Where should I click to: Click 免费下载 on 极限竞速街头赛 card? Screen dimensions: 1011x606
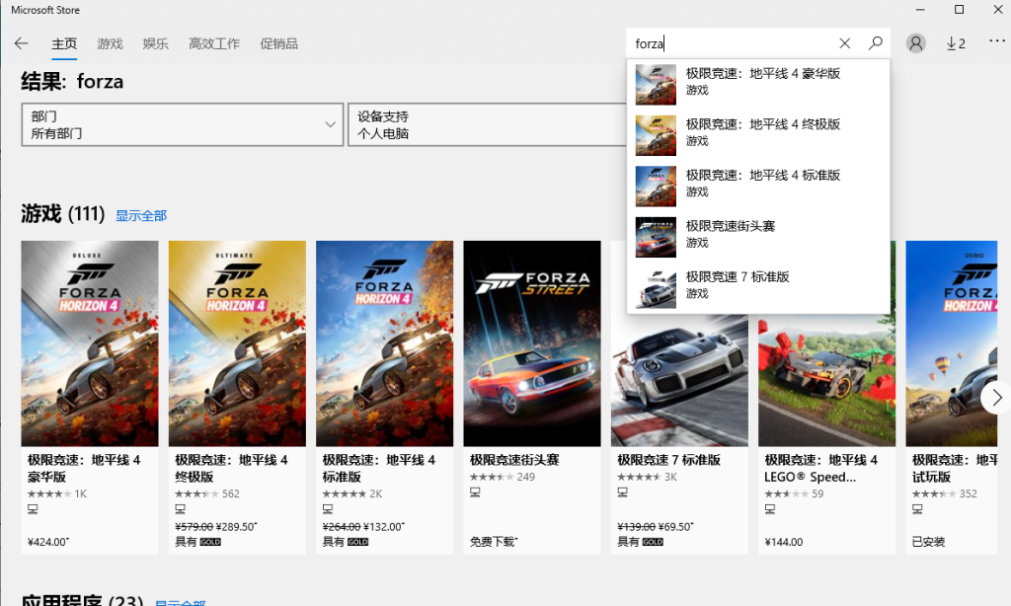(x=493, y=542)
